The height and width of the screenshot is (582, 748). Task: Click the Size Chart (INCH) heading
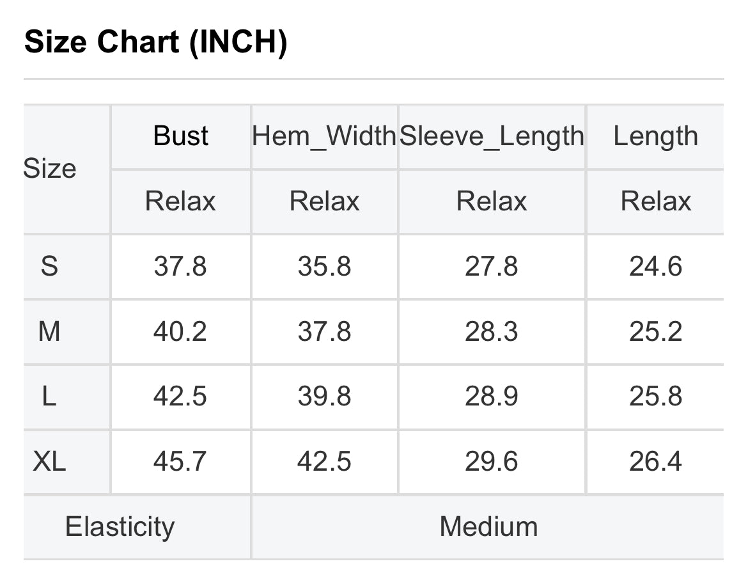(x=156, y=42)
